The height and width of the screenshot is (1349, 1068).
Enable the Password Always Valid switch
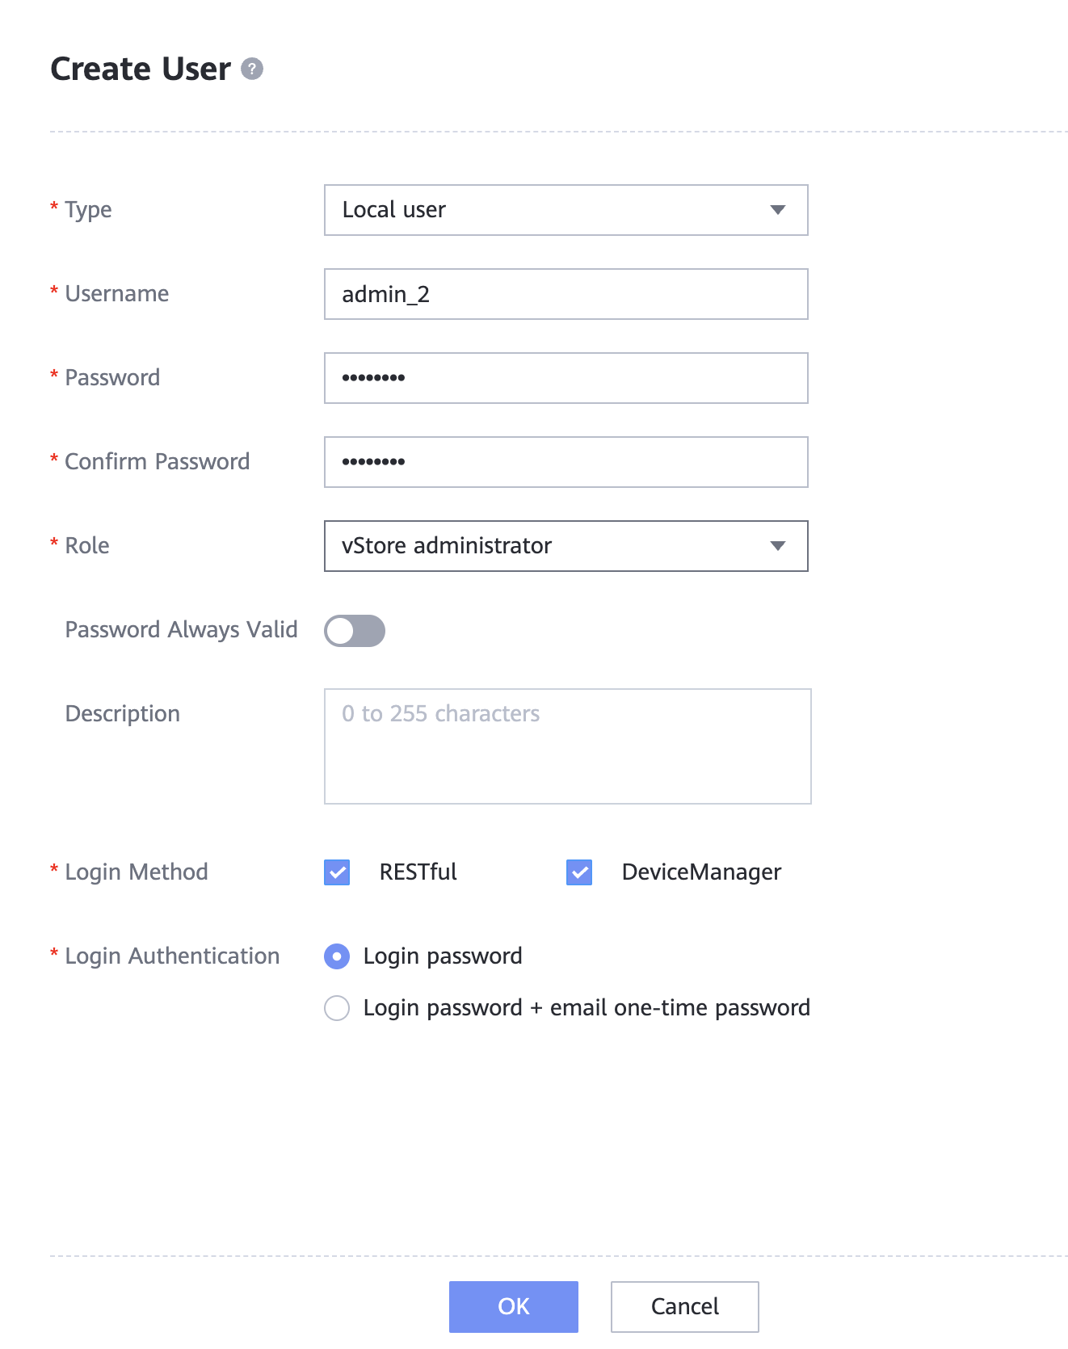355,631
